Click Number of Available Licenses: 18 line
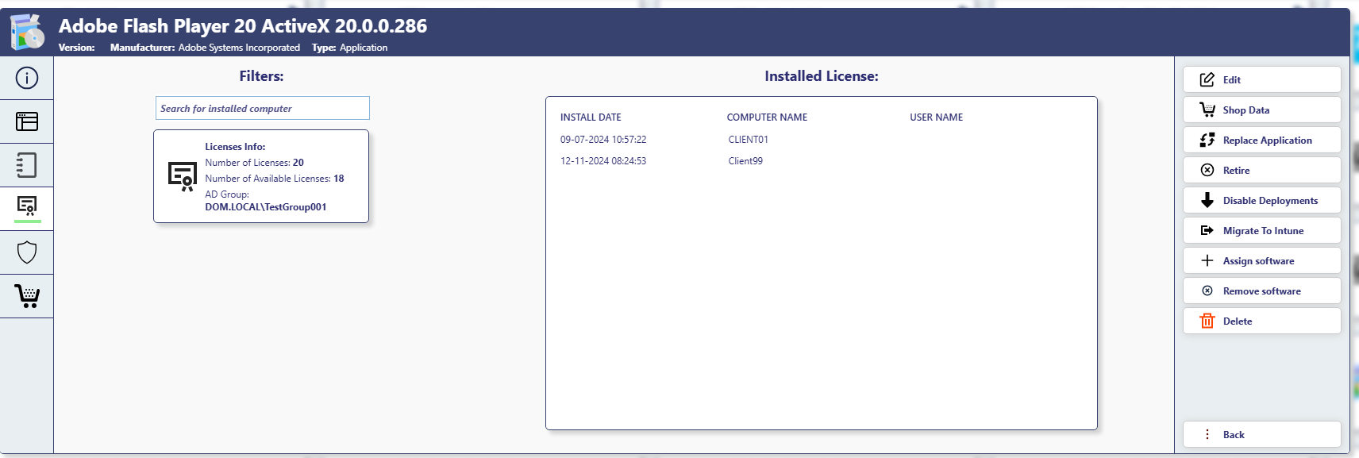The width and height of the screenshot is (1359, 458). [275, 179]
